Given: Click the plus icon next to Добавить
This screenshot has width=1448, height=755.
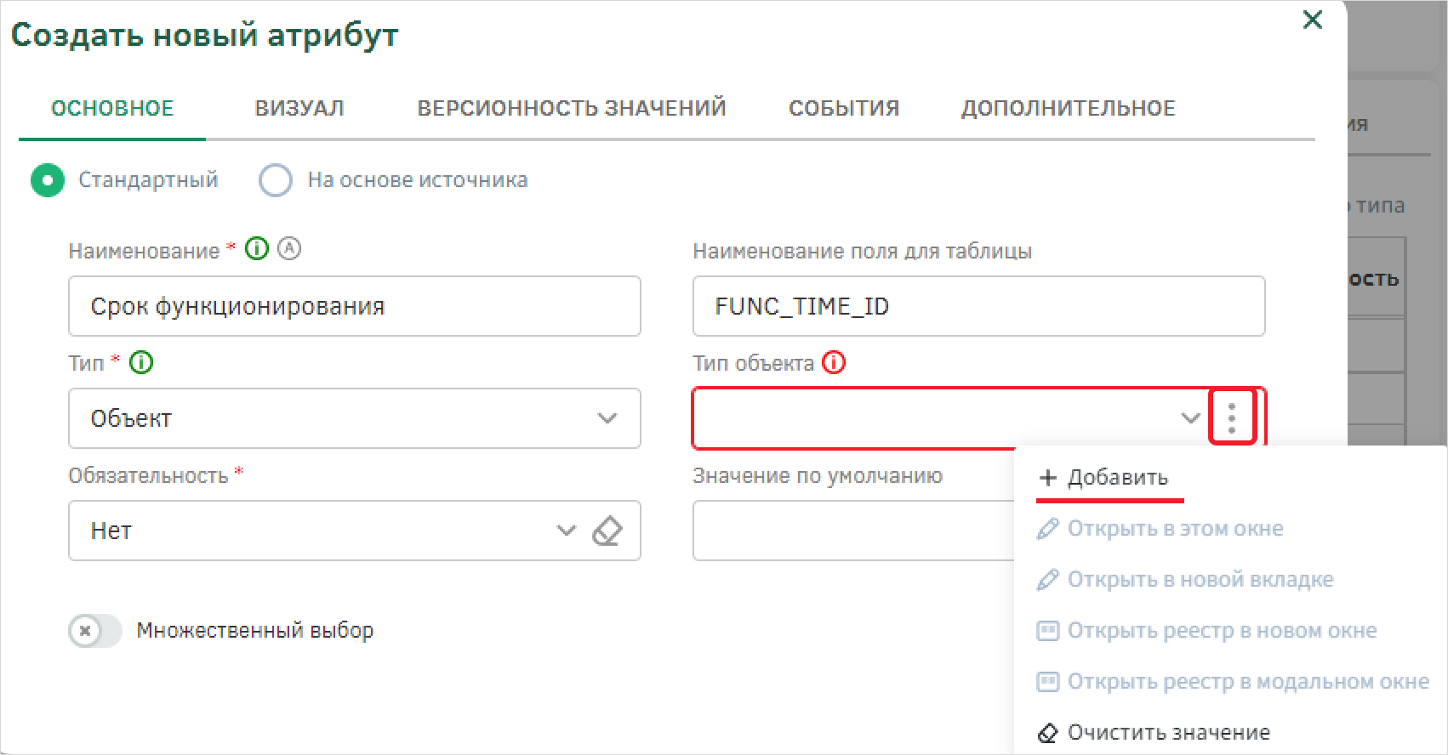Looking at the screenshot, I should 1047,478.
